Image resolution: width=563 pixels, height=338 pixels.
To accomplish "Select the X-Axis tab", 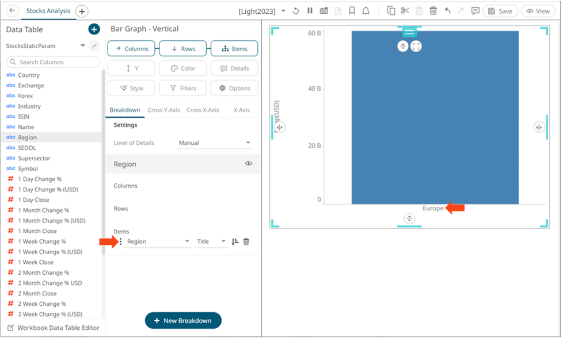I will (241, 110).
